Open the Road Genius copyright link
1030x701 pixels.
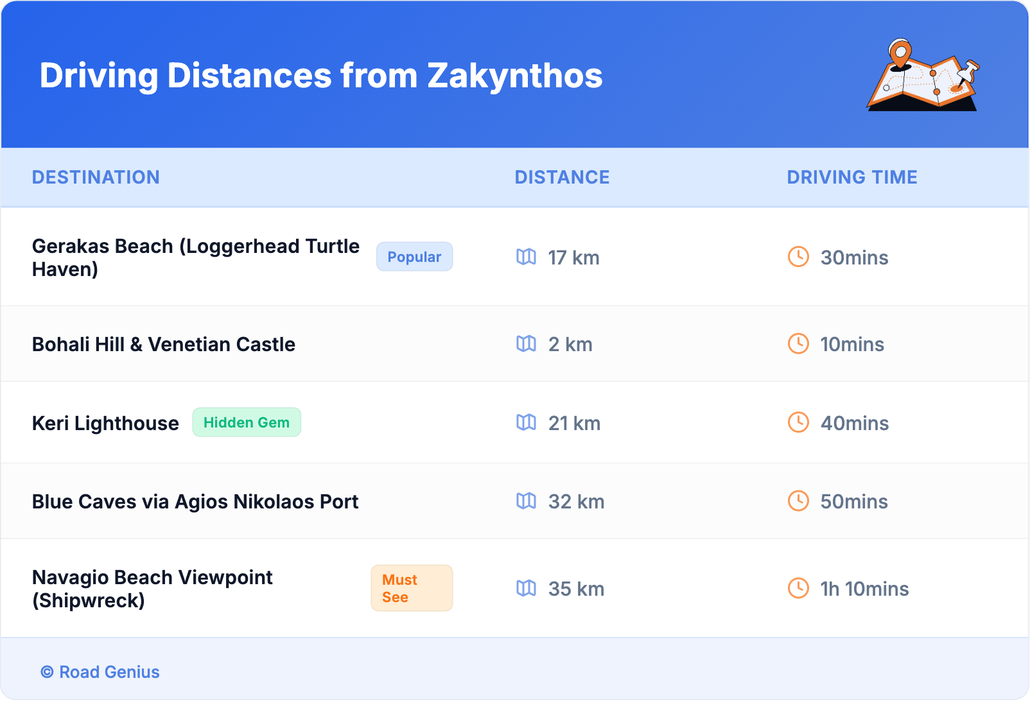[100, 672]
